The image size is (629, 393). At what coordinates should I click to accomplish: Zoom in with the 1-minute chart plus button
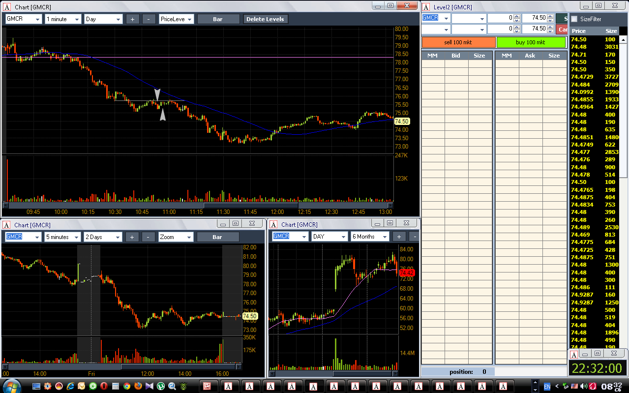pos(132,19)
